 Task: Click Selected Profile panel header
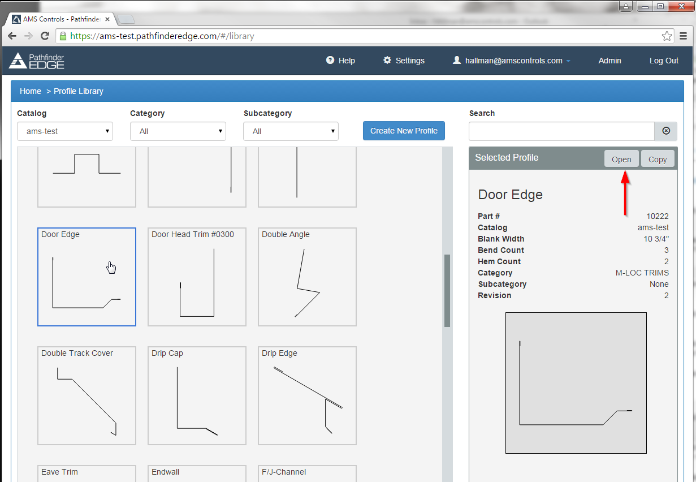573,158
